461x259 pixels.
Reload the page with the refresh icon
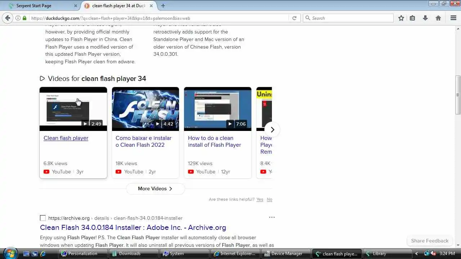point(294,18)
